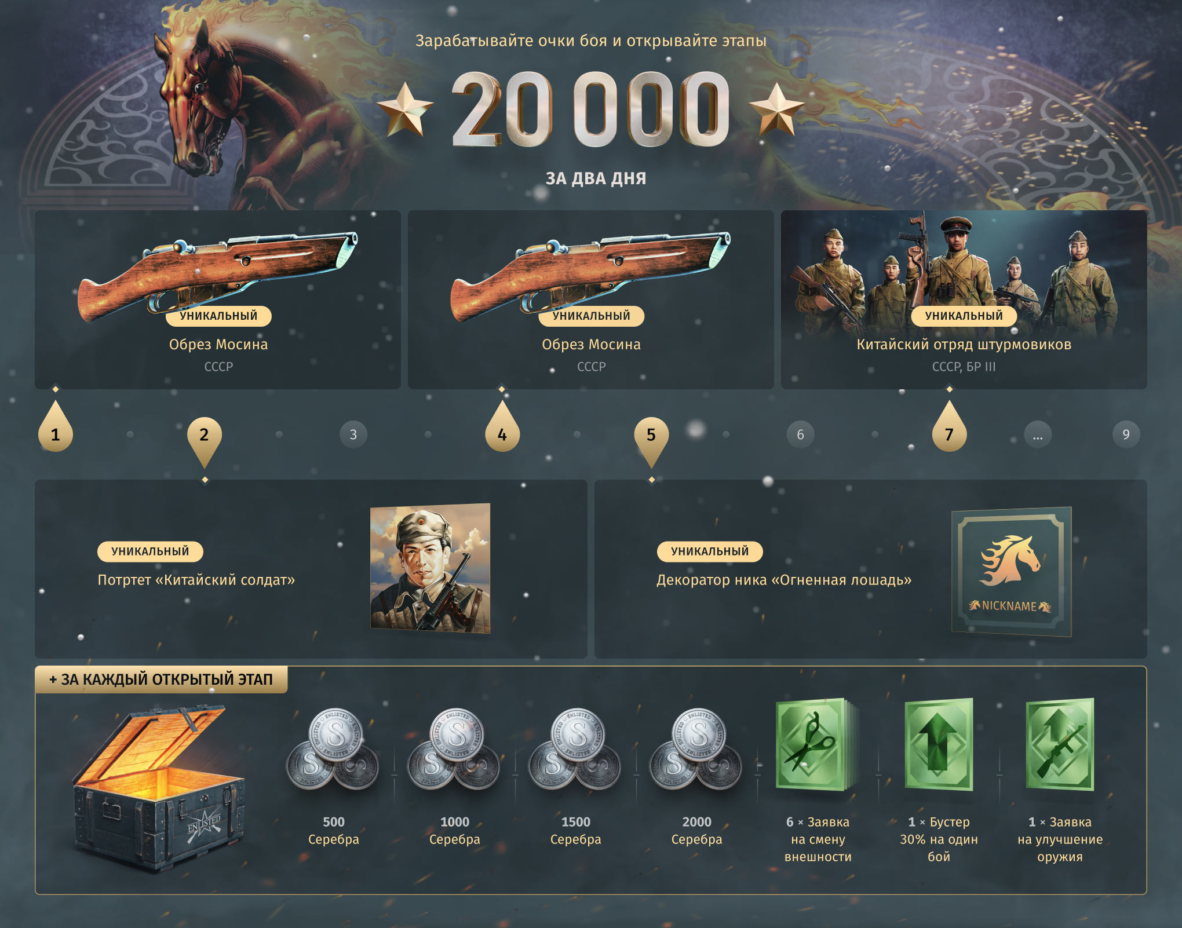Viewport: 1182px width, 928px height.
Task: Click the weapon upgrade order card
Action: 1060,745
